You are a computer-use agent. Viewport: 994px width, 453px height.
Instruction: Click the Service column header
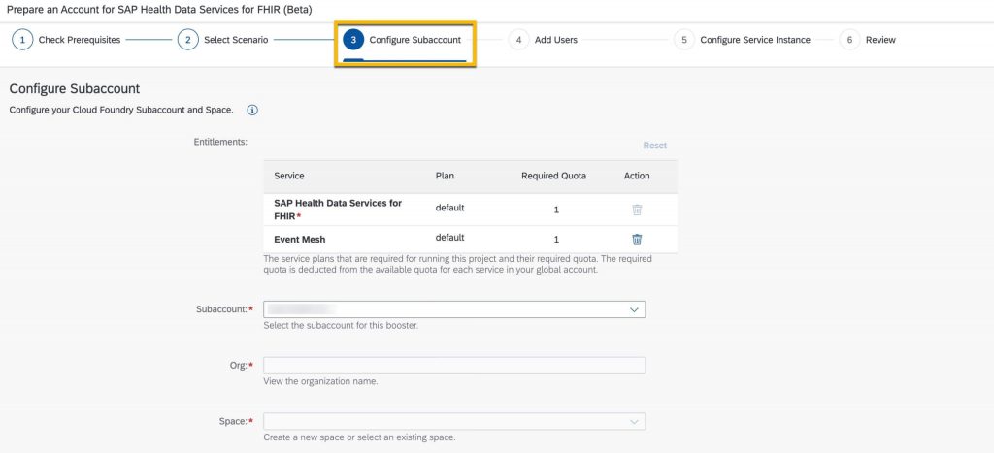tap(289, 176)
